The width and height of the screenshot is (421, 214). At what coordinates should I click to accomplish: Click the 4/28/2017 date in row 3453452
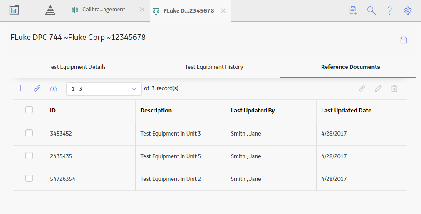[334, 134]
